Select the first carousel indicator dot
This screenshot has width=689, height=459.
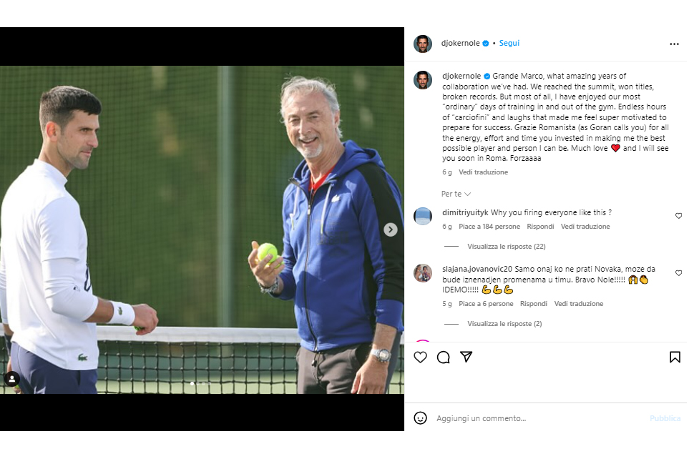point(192,383)
